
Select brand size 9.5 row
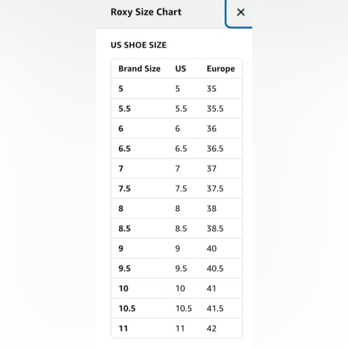tap(177, 268)
